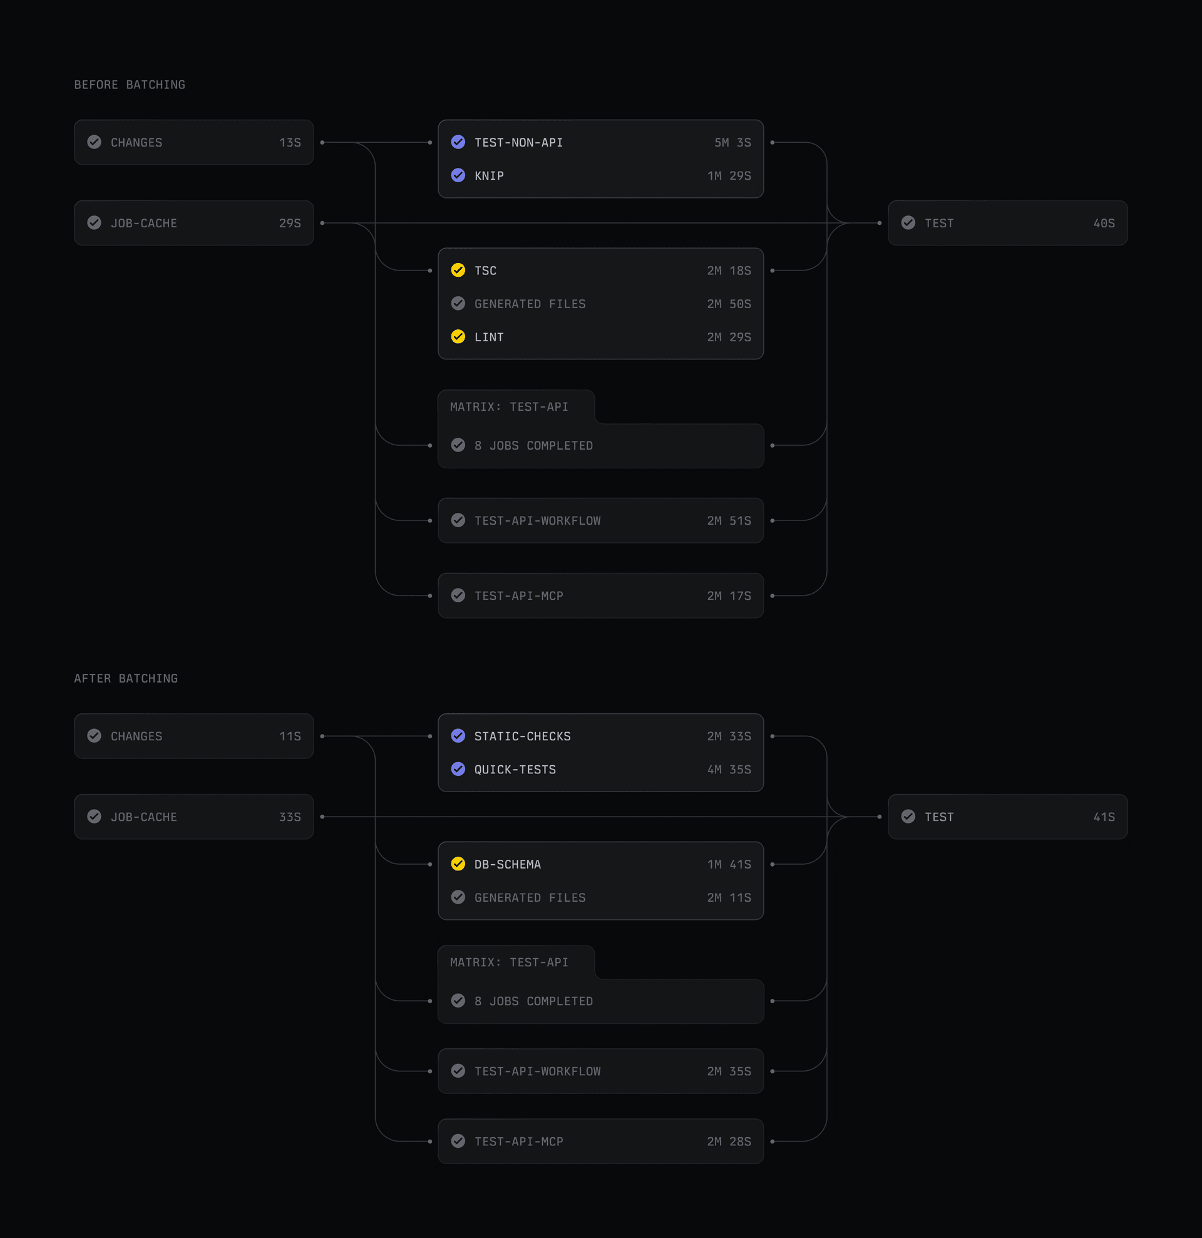
Task: Open the TEST-API-MCP job taking 2M 28S
Action: coord(600,1142)
